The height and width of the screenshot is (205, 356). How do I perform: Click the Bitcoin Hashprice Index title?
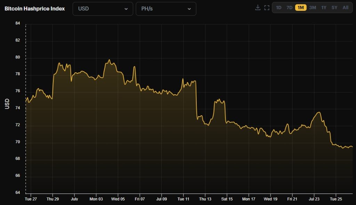pos(35,9)
